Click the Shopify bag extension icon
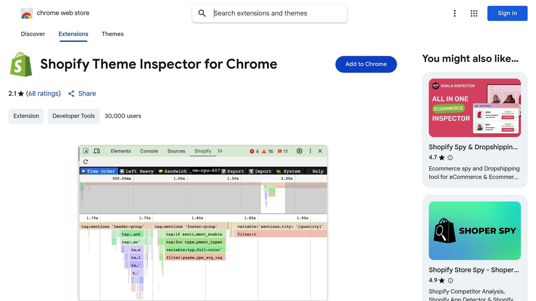Viewport: 536px width, 301px height. (x=21, y=64)
